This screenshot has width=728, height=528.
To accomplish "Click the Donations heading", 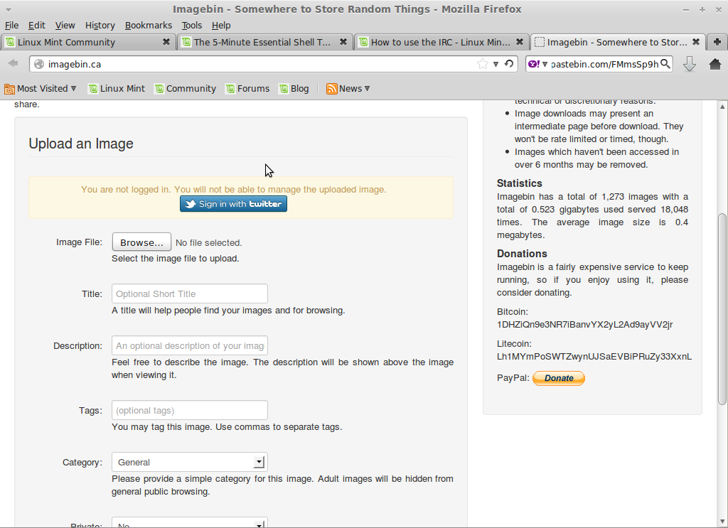I will 522,254.
